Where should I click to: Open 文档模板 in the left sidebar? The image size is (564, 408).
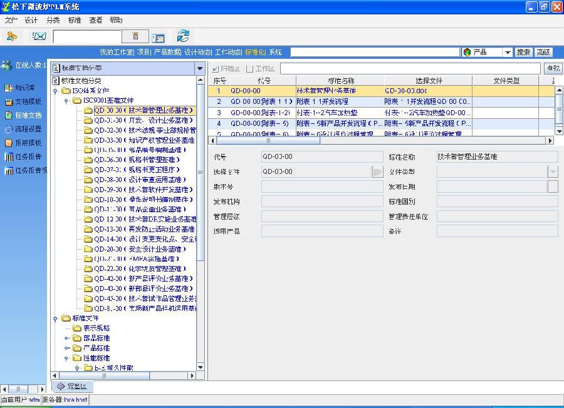(24, 102)
